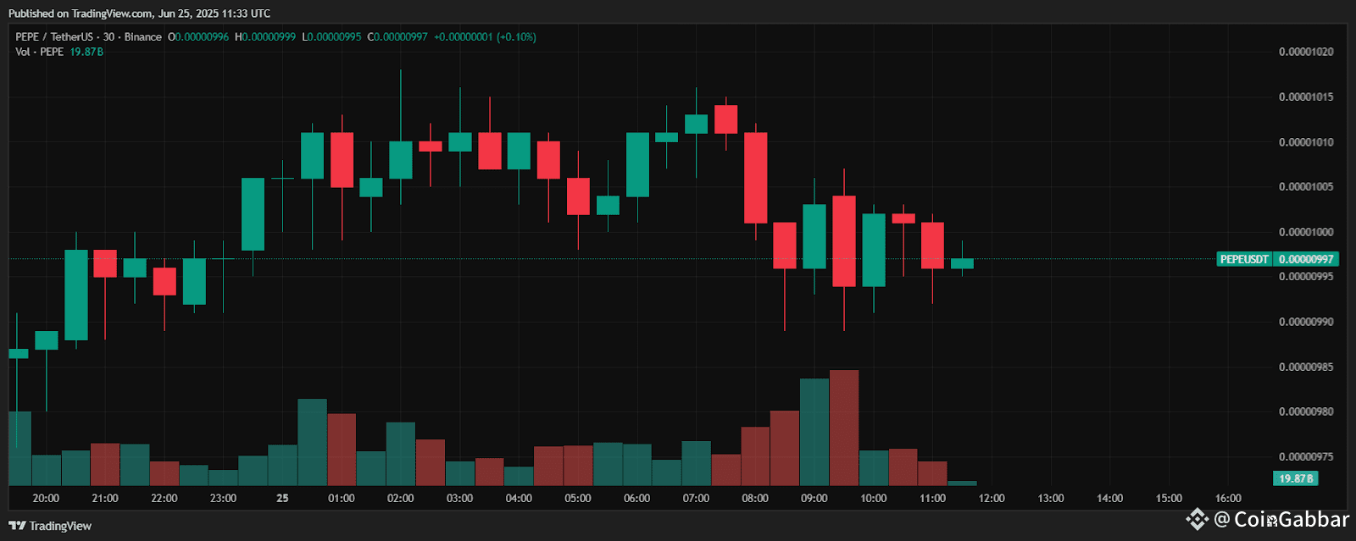Click the latest small green candle after 11:00

962,263
